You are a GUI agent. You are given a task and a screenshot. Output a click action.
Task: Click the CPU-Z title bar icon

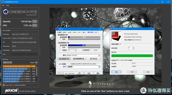coord(57,29)
